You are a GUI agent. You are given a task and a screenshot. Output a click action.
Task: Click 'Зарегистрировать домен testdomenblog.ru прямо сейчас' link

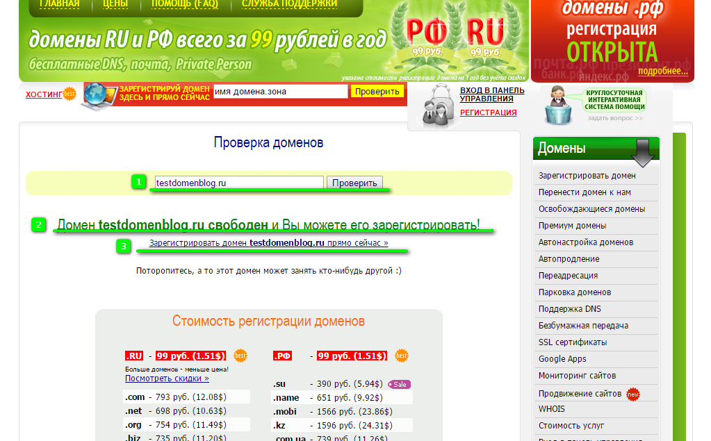point(268,243)
